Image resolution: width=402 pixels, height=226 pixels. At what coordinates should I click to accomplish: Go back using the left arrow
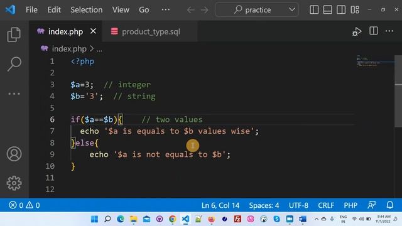[190, 10]
